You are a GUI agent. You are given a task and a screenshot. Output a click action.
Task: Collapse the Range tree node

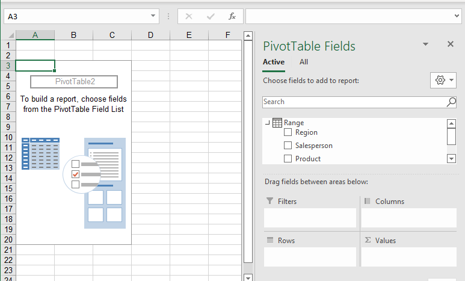pyautogui.click(x=266, y=123)
